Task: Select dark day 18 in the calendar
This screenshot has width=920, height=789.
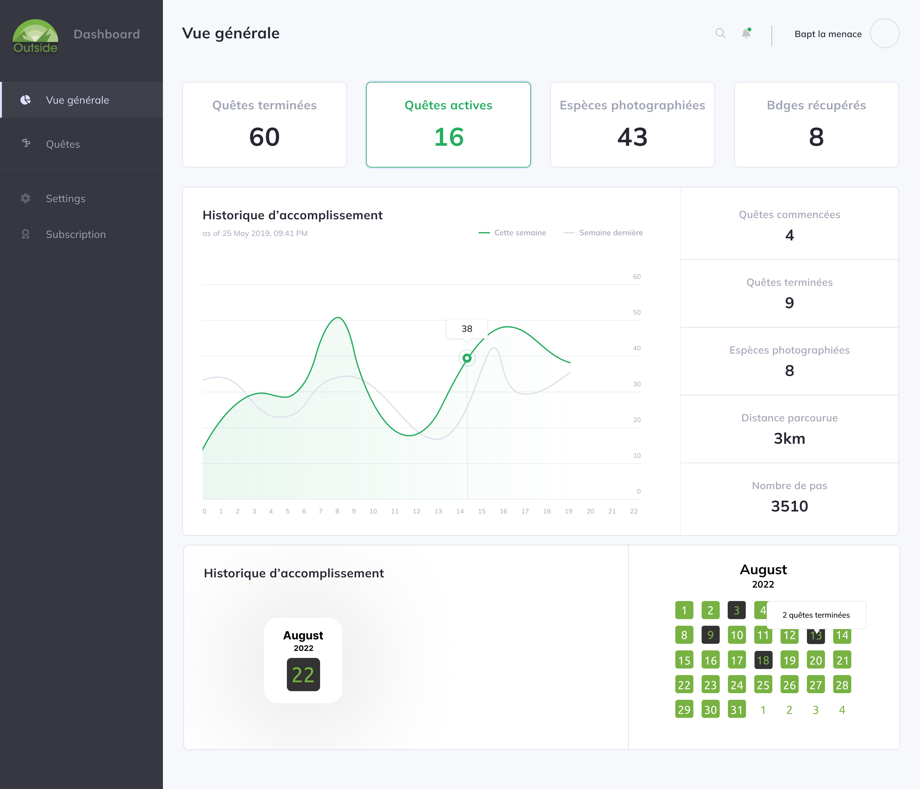Action: pyautogui.click(x=763, y=660)
